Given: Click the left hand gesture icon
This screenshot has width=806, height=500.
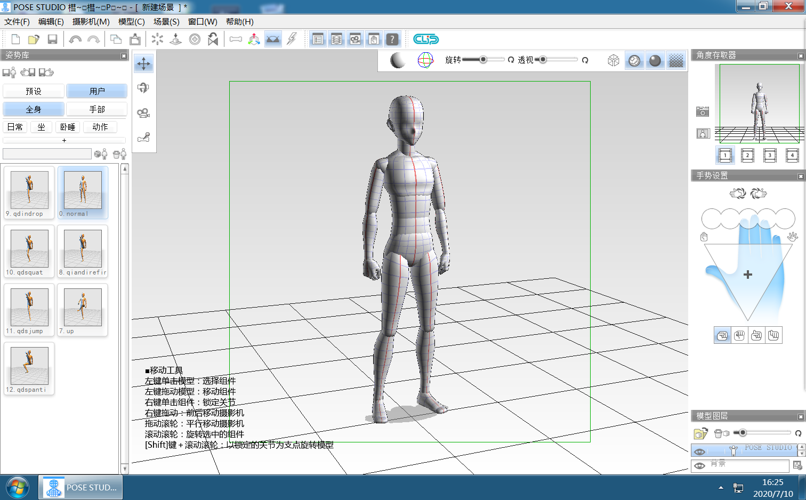Looking at the screenshot, I should point(738,193).
